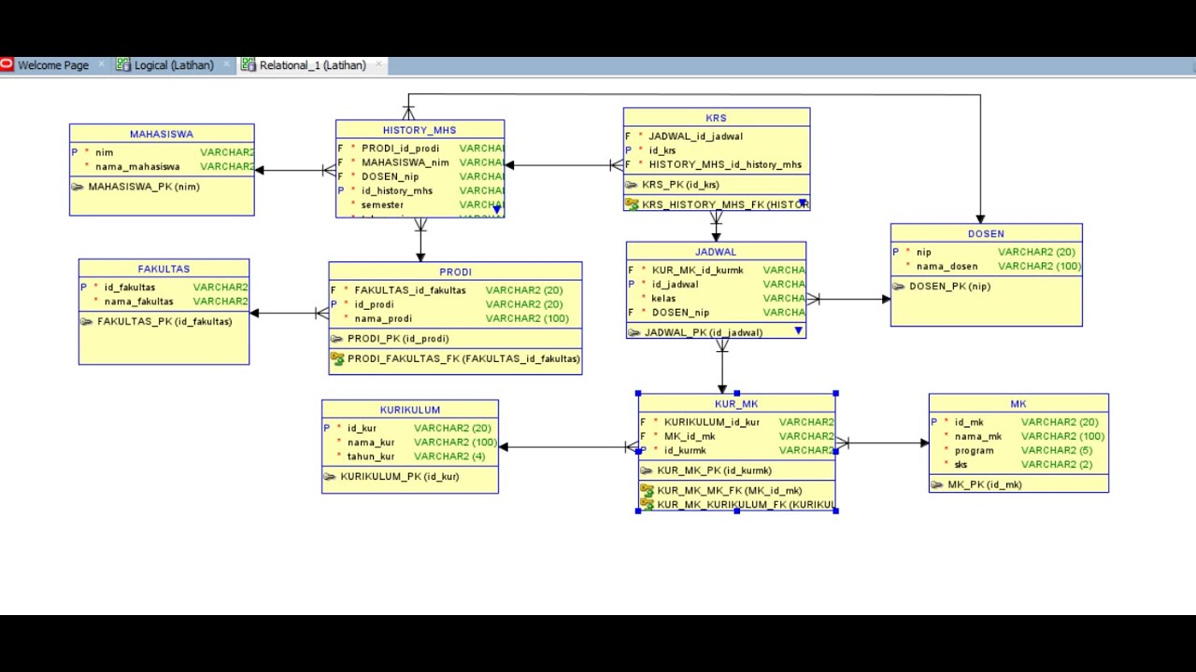Click FAKULTAS_id_fakultas column in PRODI
The height and width of the screenshot is (672, 1196).
coord(410,290)
